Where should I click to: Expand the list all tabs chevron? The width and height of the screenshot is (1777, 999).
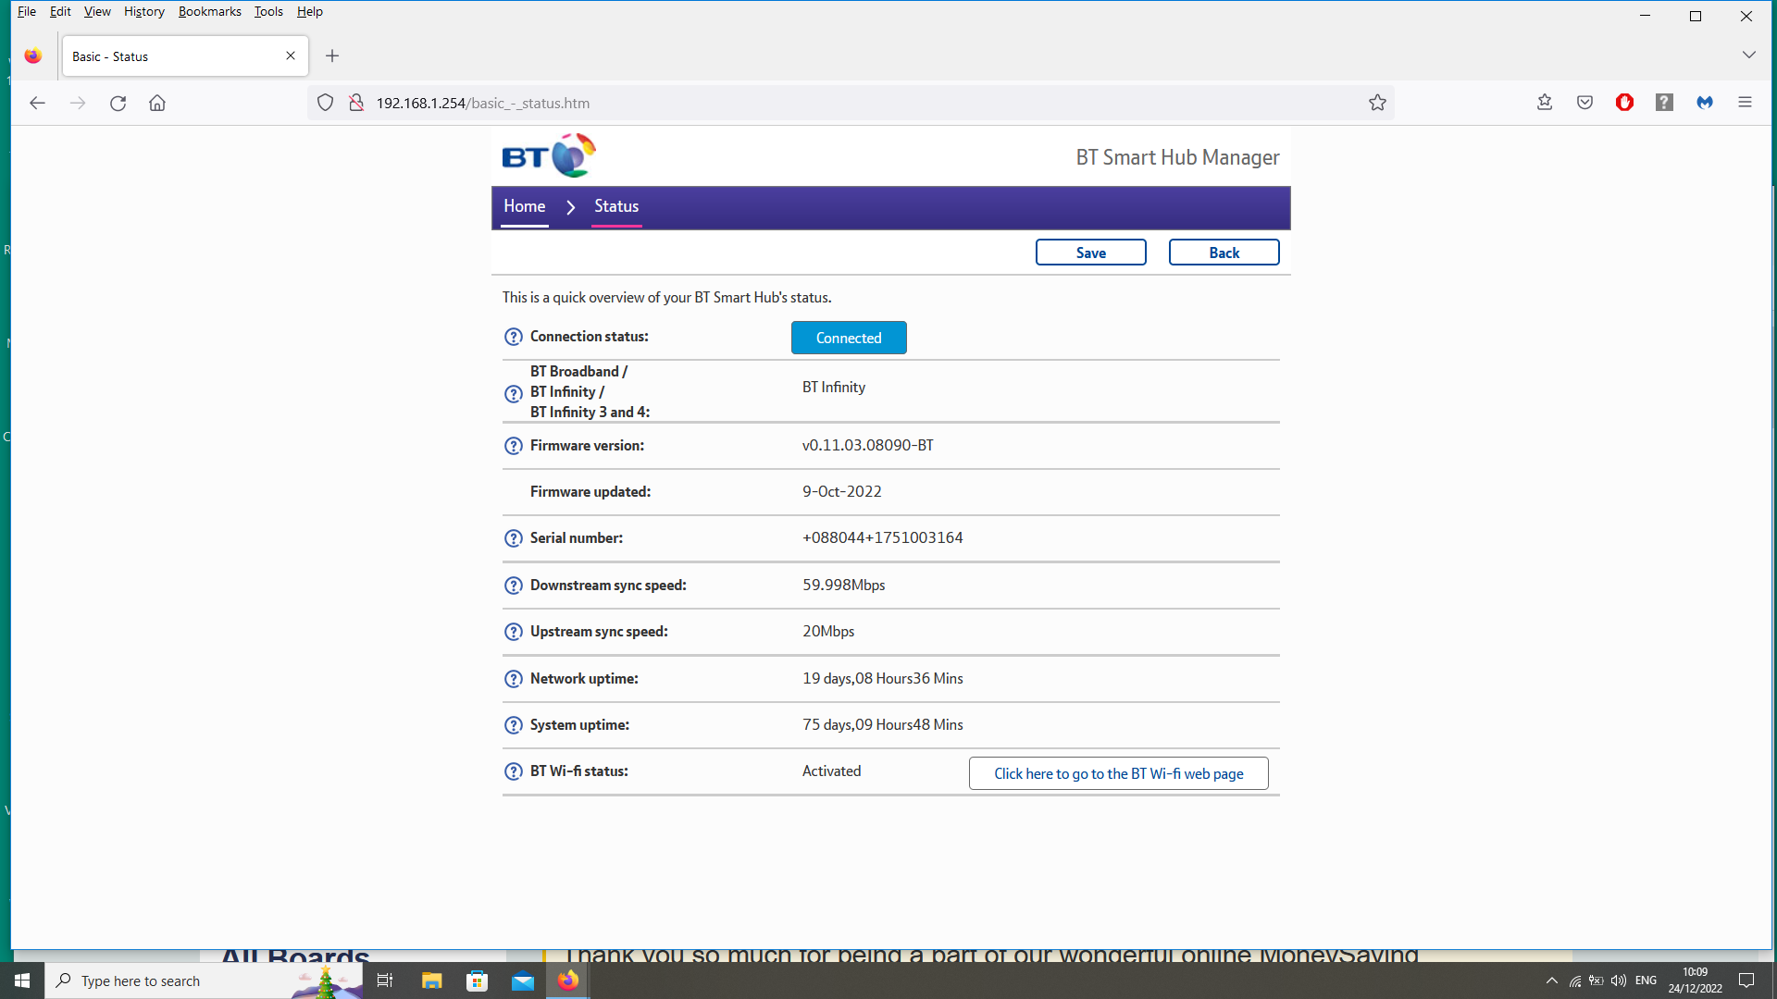pos(1748,55)
